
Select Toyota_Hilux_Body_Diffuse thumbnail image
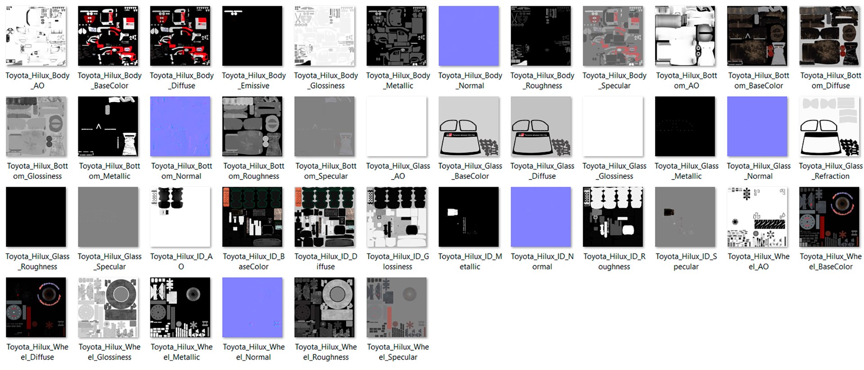click(x=180, y=36)
